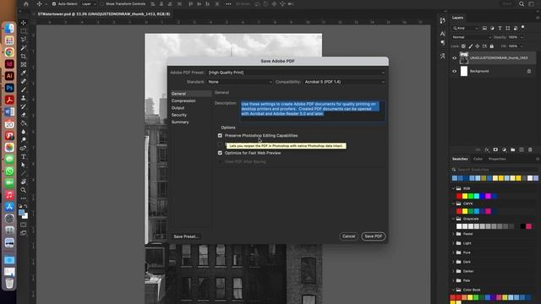Add a layer mask from Layers panel

[495, 149]
